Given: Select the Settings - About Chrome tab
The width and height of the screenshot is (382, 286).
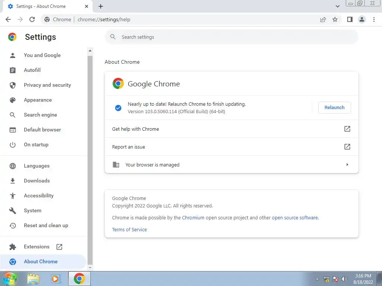Looking at the screenshot, I should pyautogui.click(x=47, y=6).
